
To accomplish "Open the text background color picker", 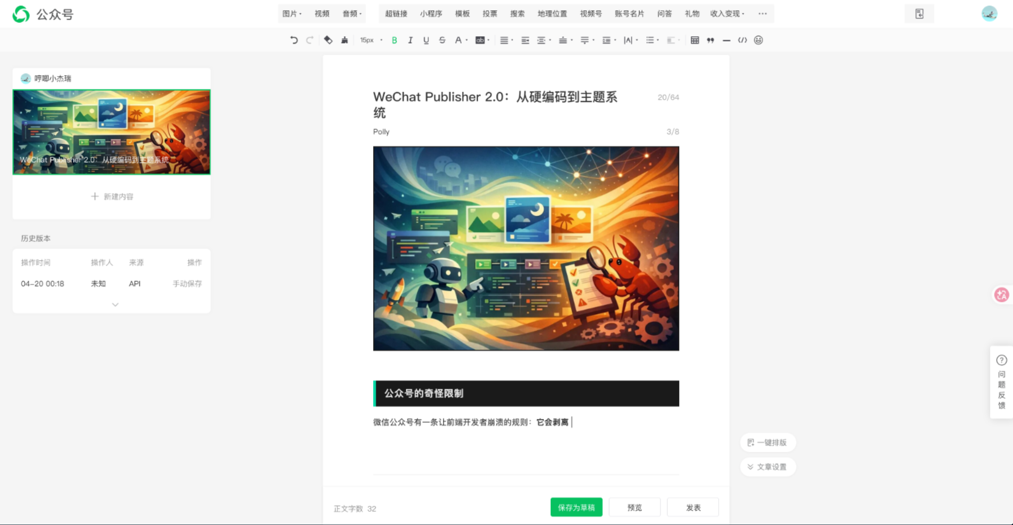I will (x=482, y=40).
